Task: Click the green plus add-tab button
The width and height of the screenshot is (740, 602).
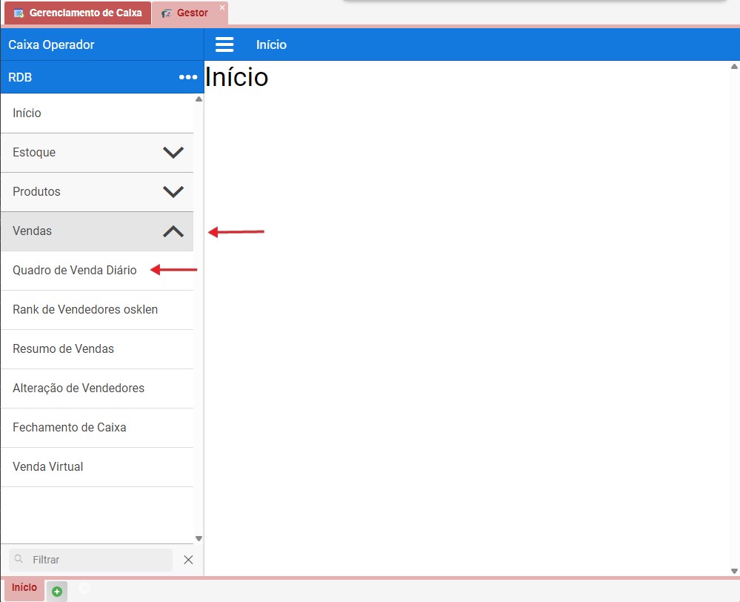Action: 57,591
